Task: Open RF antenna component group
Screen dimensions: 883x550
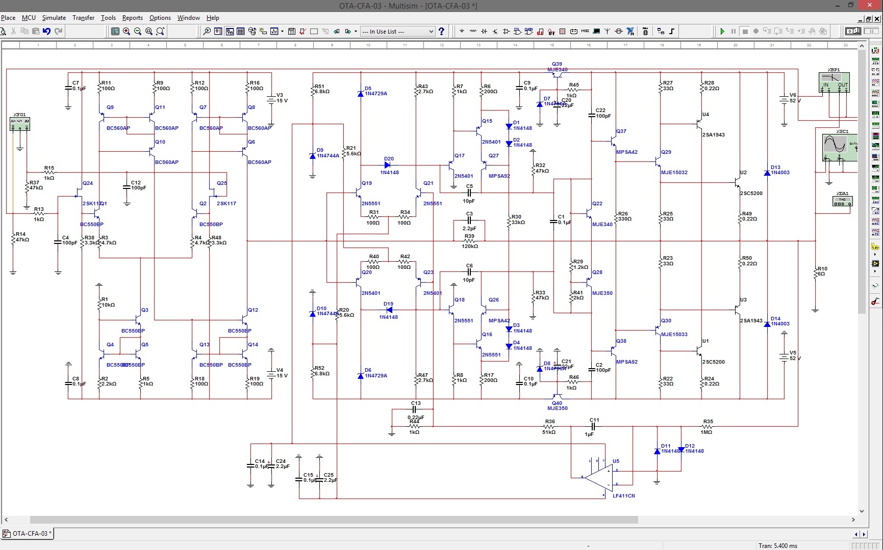Action: (608, 32)
